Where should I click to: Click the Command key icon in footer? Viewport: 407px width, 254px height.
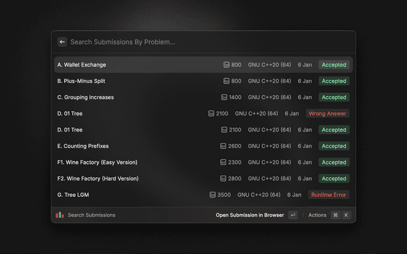pyautogui.click(x=335, y=215)
